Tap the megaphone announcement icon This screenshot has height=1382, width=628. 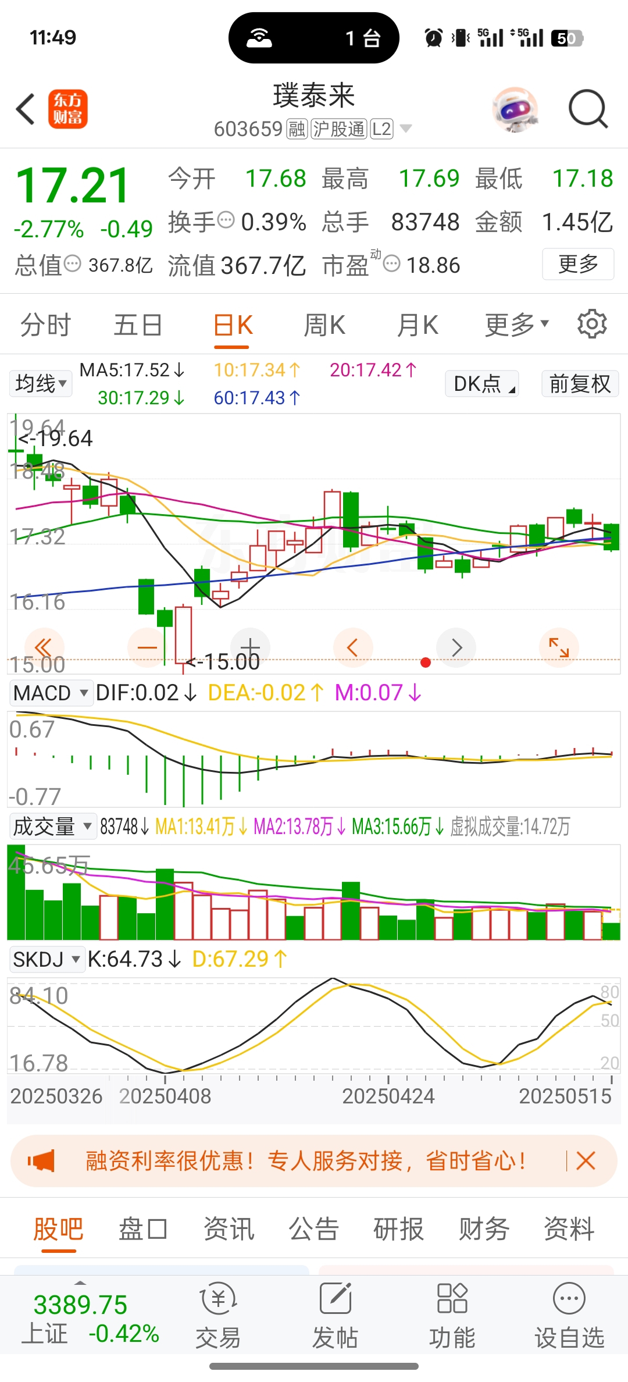click(41, 1161)
